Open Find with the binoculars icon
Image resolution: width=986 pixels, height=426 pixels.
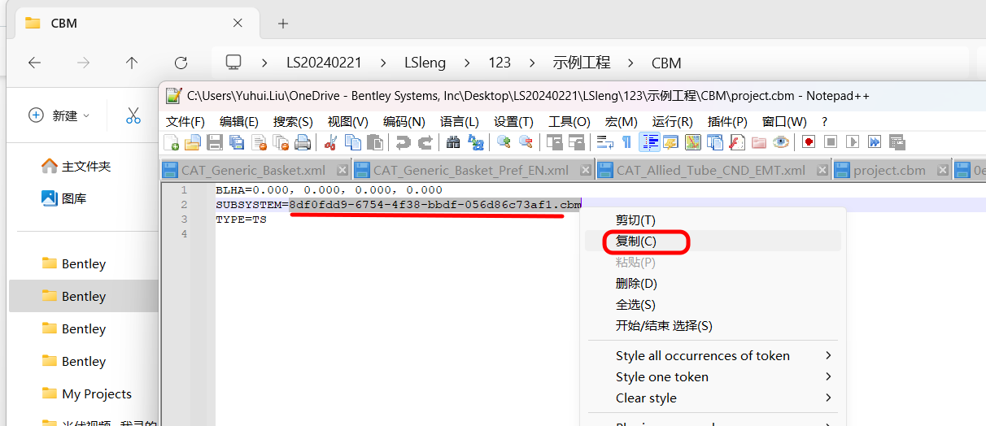(x=453, y=142)
